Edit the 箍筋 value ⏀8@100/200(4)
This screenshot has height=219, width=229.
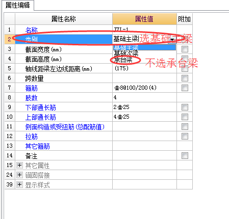[x=144, y=88]
